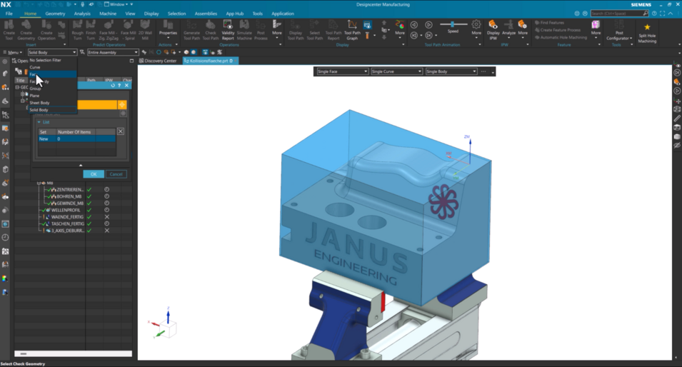Click the Split Hole Machining star icon
The height and width of the screenshot is (367, 682).
pyautogui.click(x=647, y=27)
